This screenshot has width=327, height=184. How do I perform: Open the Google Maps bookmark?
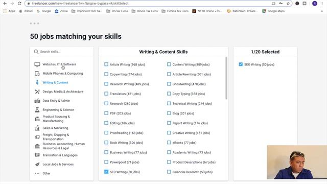(273, 11)
